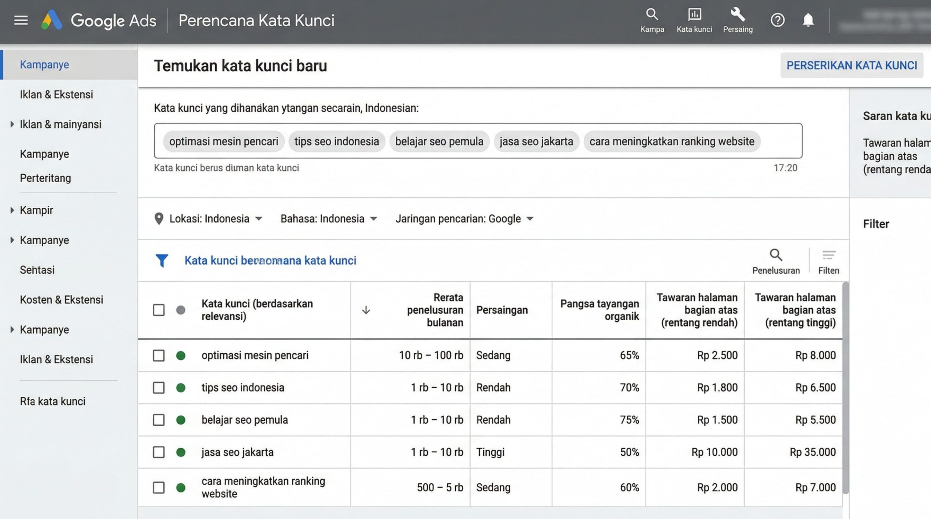Select Kosten & Ekstensi in the sidebar

tap(61, 300)
